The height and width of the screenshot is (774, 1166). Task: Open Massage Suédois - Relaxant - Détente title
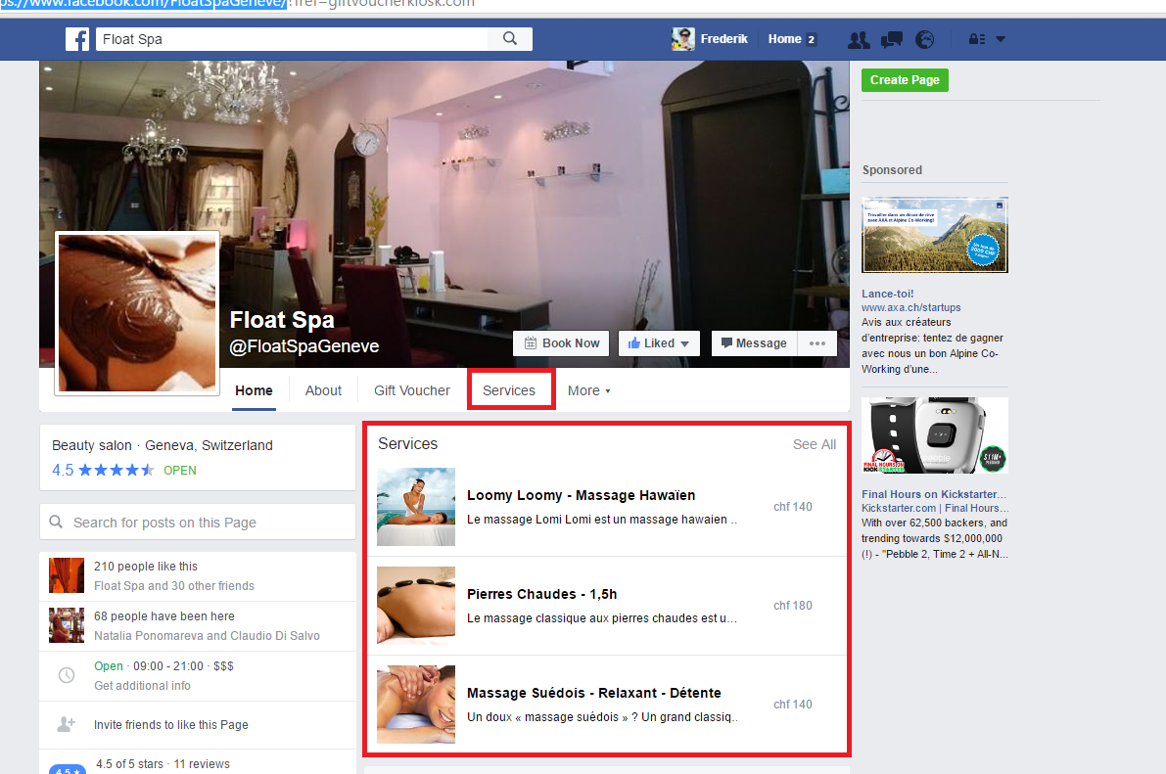[x=593, y=693]
